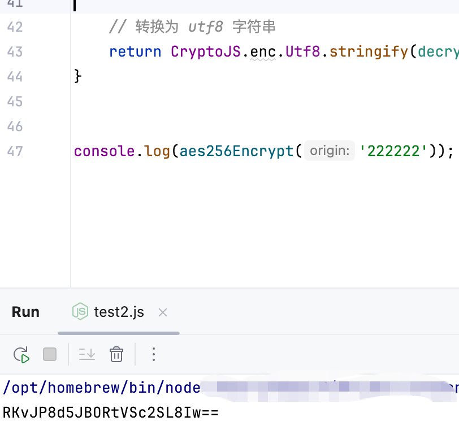Click the console.log statement
This screenshot has width=459, height=421.
(122, 151)
